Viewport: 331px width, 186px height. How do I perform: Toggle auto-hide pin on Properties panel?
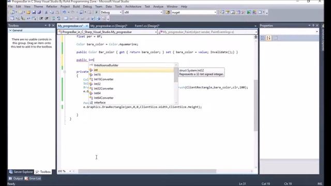click(x=313, y=25)
